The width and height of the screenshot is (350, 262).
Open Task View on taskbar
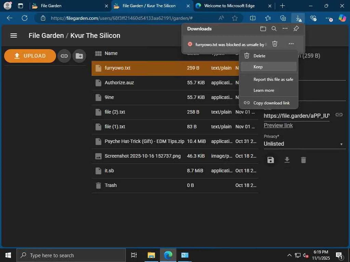point(134,255)
